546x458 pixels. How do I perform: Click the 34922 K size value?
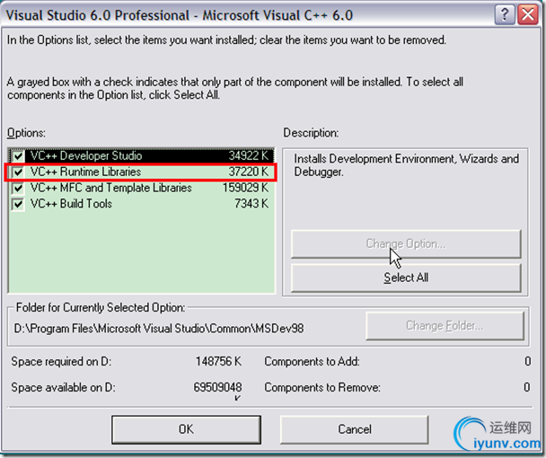pyautogui.click(x=248, y=155)
